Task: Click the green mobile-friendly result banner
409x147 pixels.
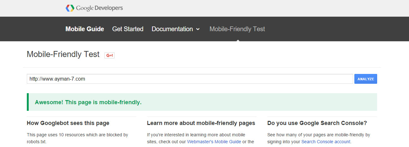Action: pos(202,102)
